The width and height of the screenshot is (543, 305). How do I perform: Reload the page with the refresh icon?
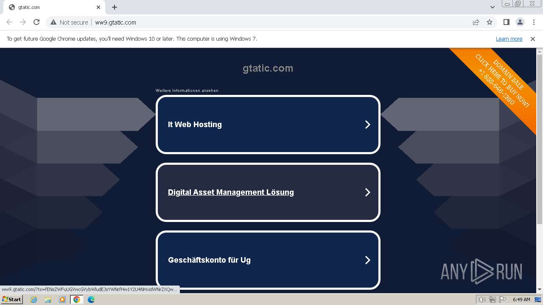pos(36,22)
